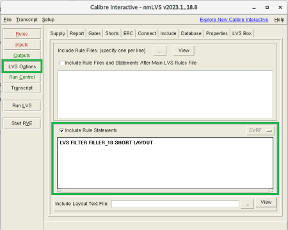Focus the Include Layout Text File field
This screenshot has width=288, height=230.
pos(175,204)
